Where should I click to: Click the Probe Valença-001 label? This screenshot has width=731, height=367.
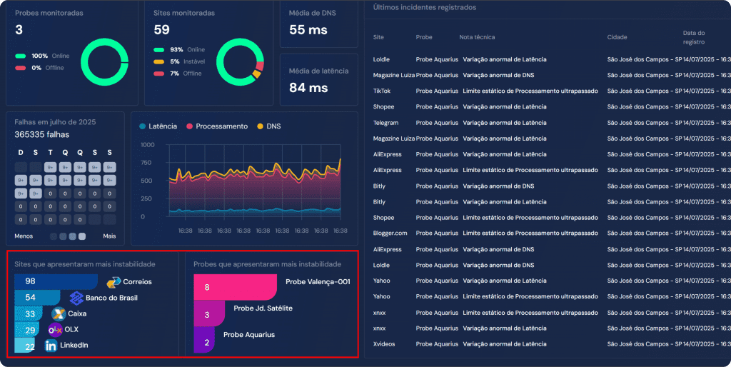pos(318,281)
